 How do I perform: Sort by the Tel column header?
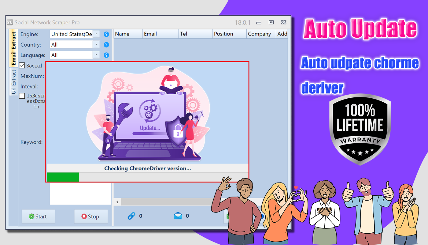click(x=196, y=34)
